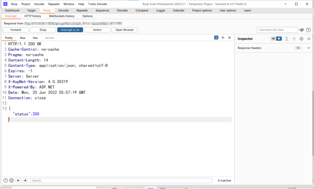Go to the Intruder tab
The width and height of the screenshot is (314, 189).
tap(63, 11)
